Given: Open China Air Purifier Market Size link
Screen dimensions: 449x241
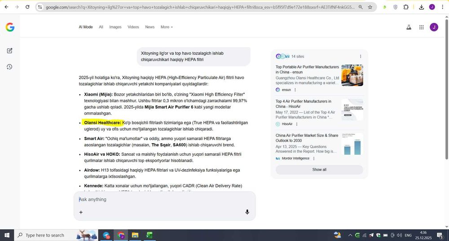Looking at the screenshot, I should [x=307, y=138].
